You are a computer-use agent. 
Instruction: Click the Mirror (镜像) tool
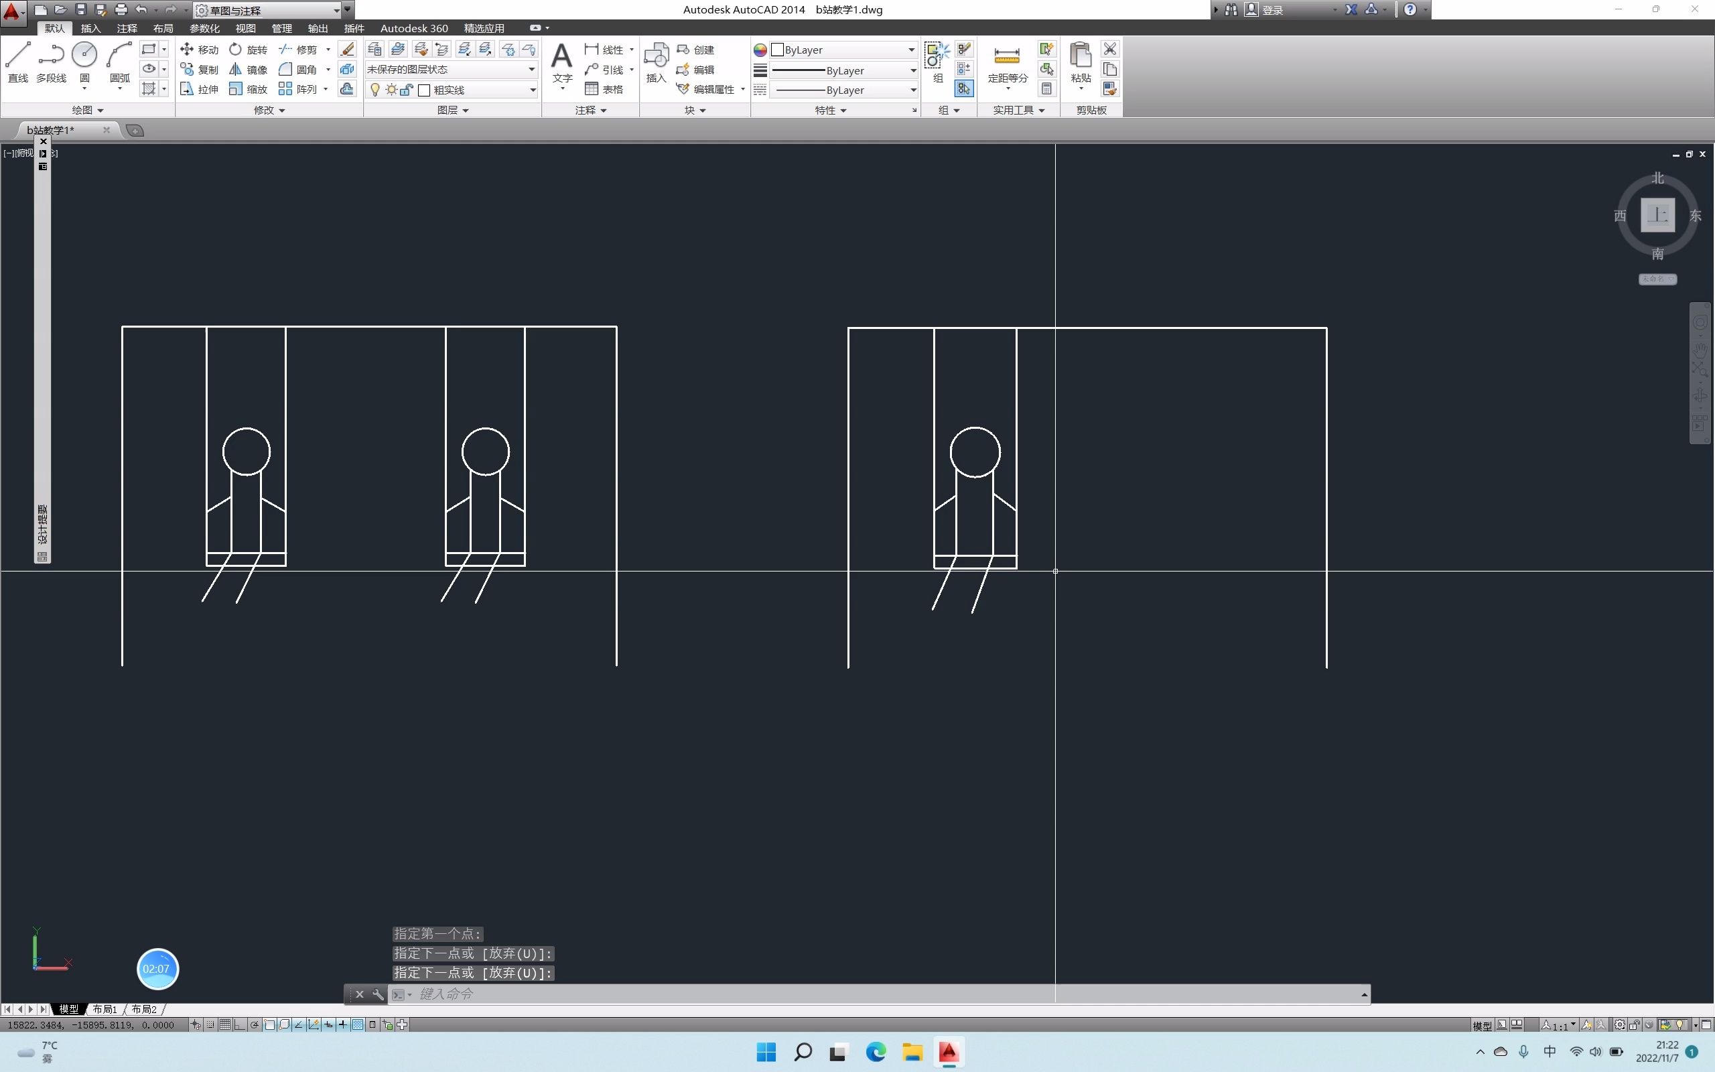click(x=248, y=70)
